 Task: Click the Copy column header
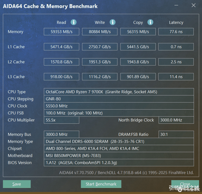[138, 23]
